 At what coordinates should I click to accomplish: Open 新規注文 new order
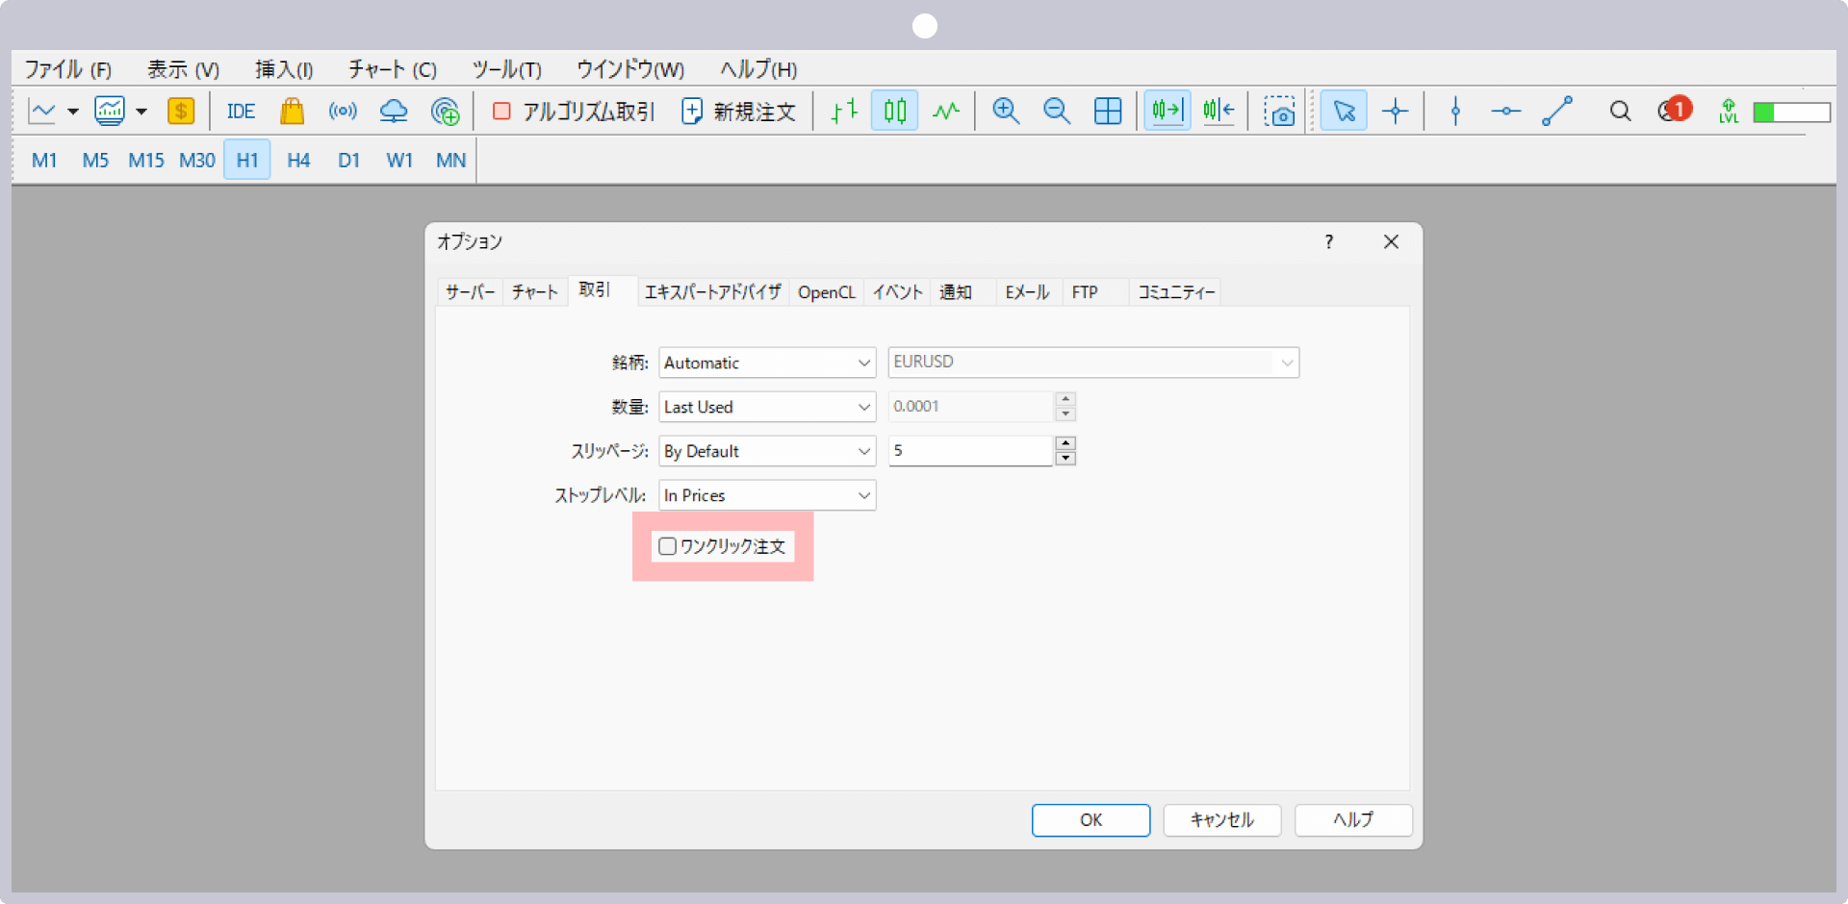(x=739, y=112)
